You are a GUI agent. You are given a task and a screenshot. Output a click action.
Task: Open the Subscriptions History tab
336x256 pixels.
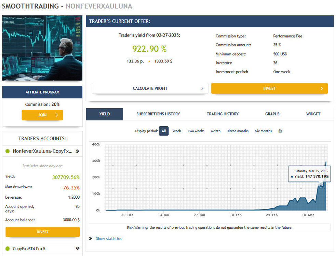coord(158,114)
